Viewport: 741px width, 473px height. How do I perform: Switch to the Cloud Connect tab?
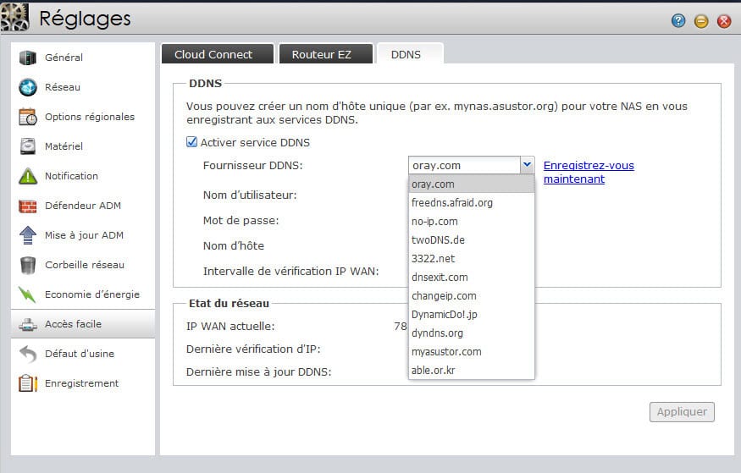[218, 54]
